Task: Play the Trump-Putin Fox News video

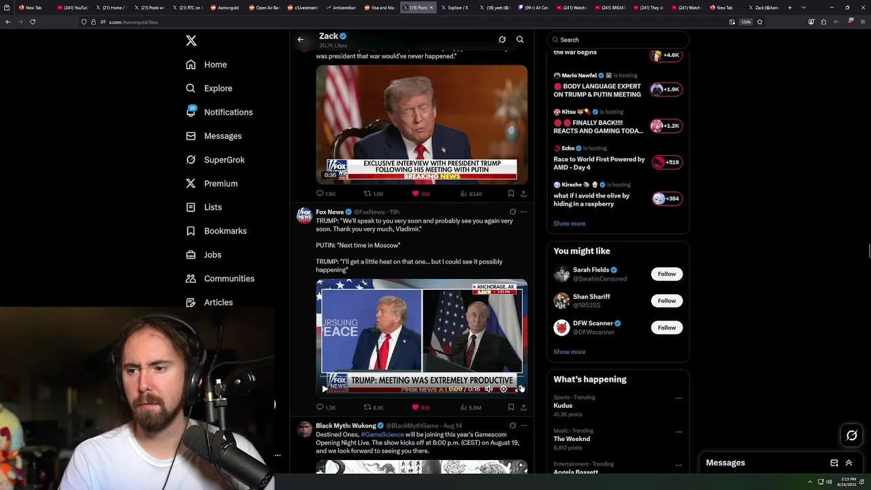Action: click(325, 389)
